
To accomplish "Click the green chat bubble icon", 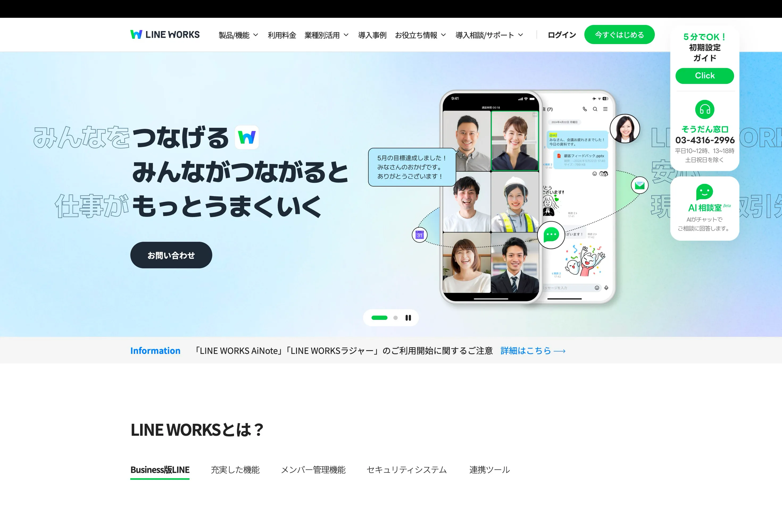I will 551,235.
